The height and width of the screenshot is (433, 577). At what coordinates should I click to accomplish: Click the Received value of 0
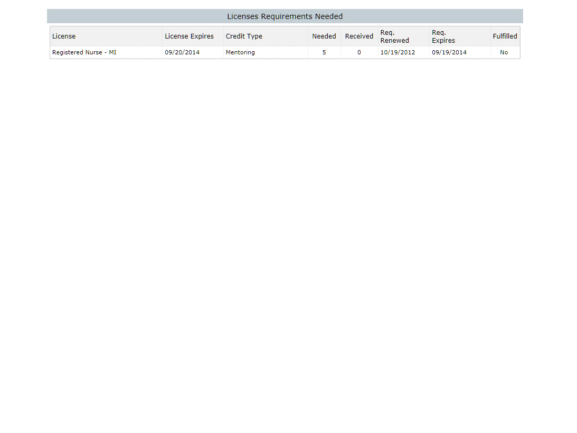(359, 52)
